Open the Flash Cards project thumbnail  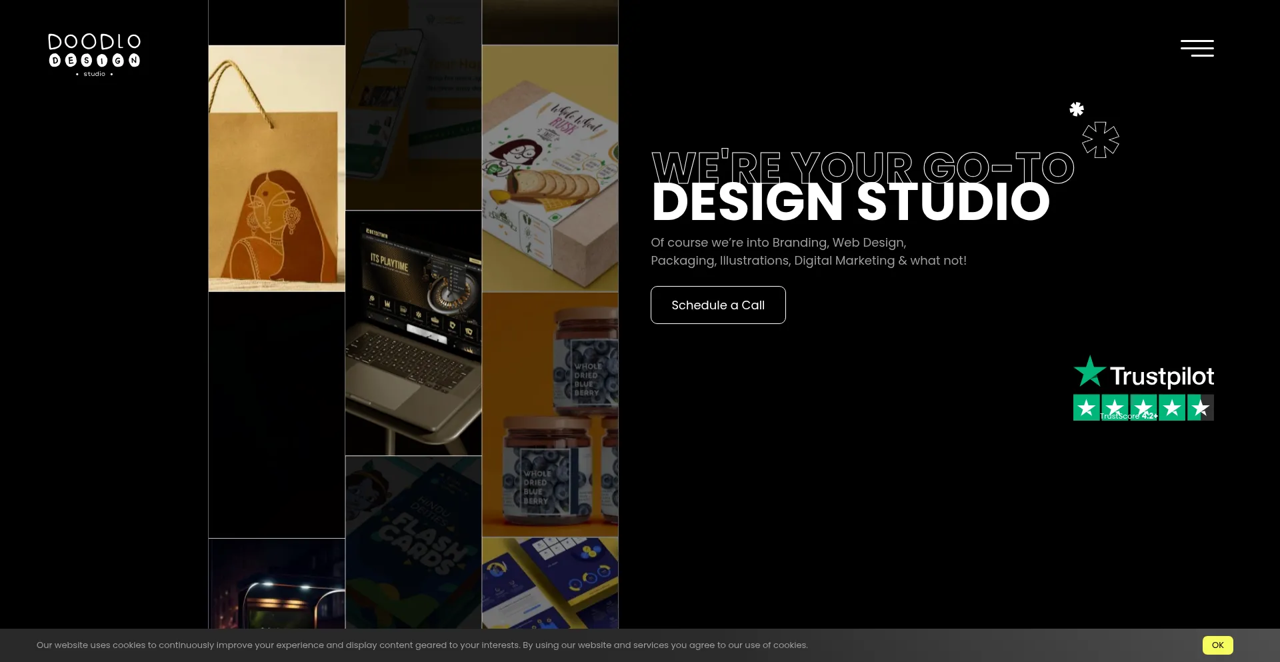413,542
